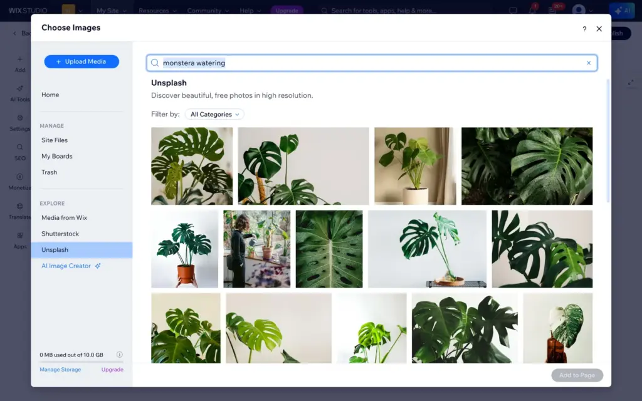Open Settings in background editor sidebar
The width and height of the screenshot is (642, 401).
coord(19,123)
